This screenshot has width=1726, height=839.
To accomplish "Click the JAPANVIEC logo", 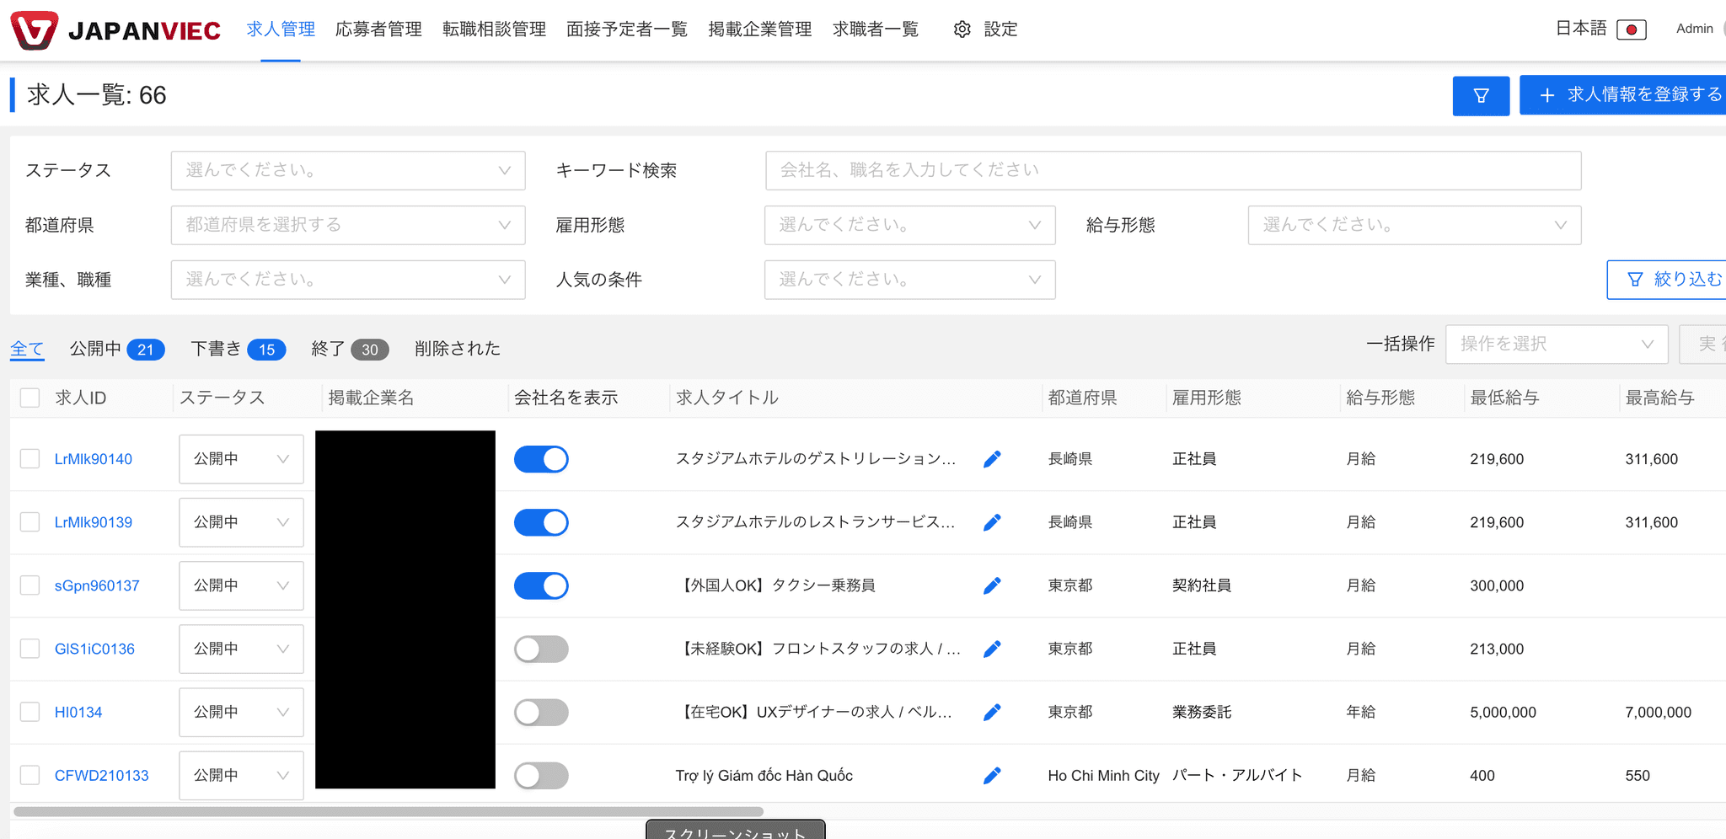I will (x=116, y=30).
